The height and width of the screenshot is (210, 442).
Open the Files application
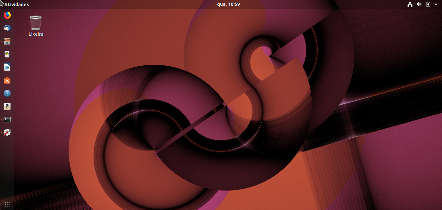click(x=7, y=41)
